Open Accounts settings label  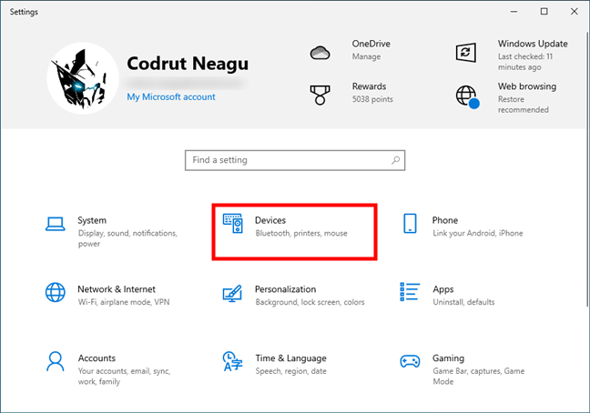coord(97,358)
